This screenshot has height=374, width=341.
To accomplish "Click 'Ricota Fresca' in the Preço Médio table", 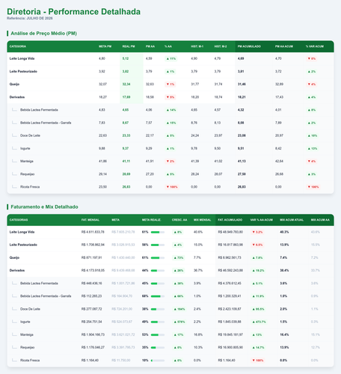I will pyautogui.click(x=30, y=187).
